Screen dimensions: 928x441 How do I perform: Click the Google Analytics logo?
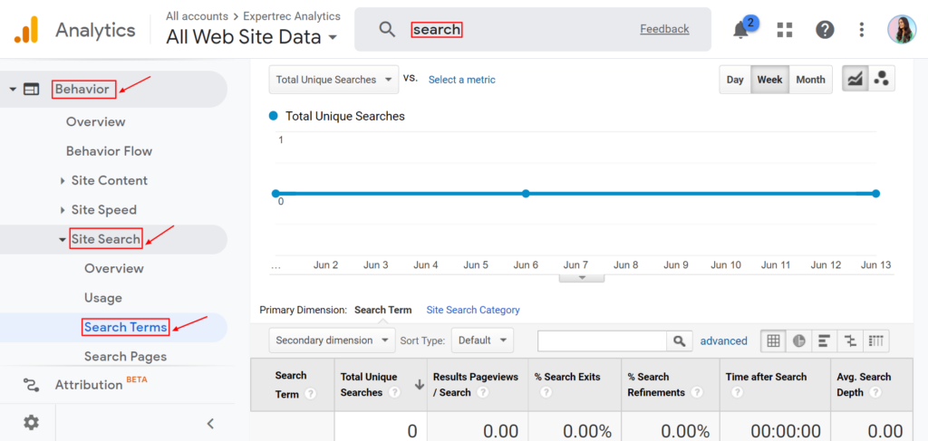26,30
